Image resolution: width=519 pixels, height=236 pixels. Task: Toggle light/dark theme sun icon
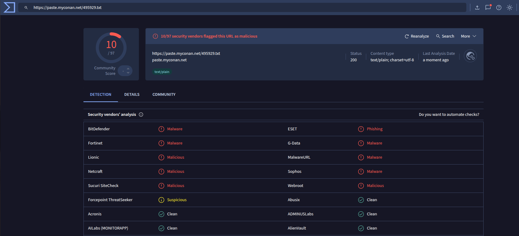point(509,8)
